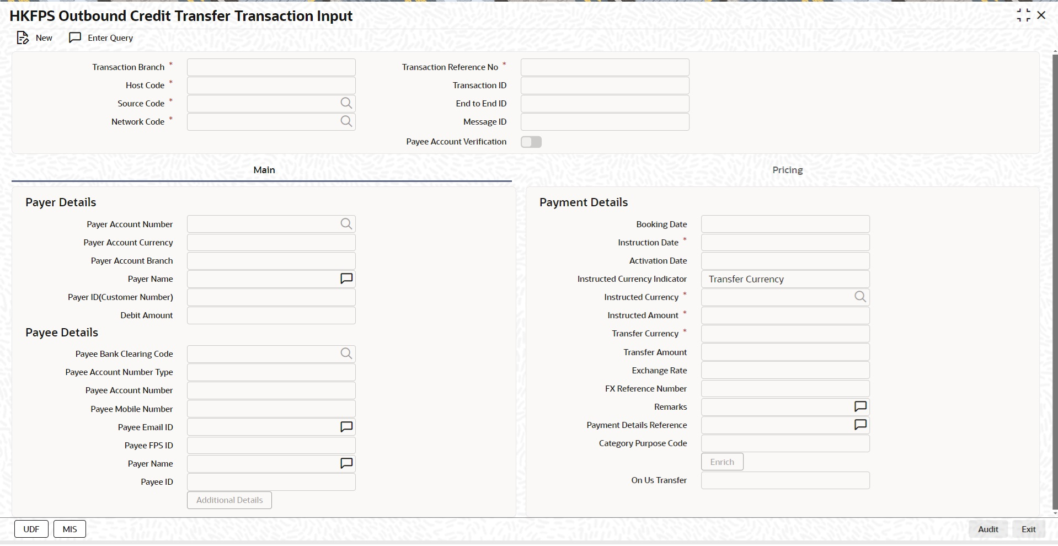The image size is (1058, 546).
Task: Open Payee Email ID text editor icon
Action: (x=346, y=427)
